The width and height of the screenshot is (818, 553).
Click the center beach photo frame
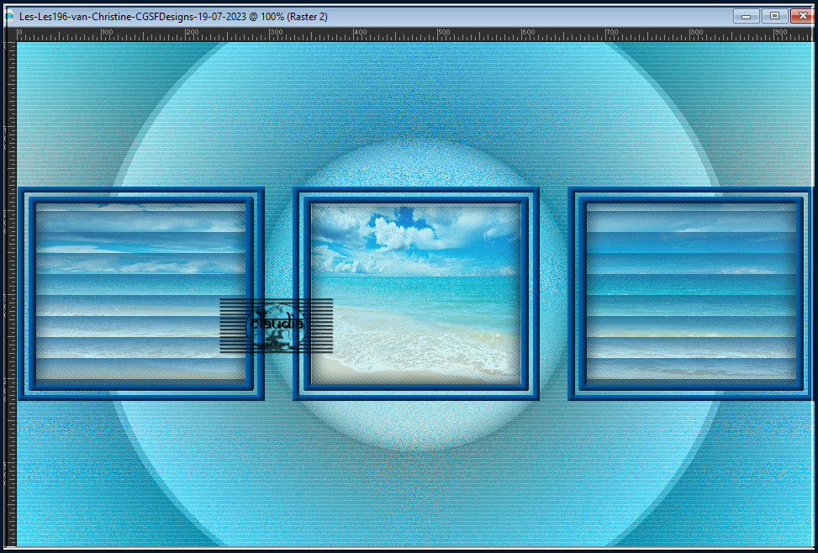tap(416, 293)
